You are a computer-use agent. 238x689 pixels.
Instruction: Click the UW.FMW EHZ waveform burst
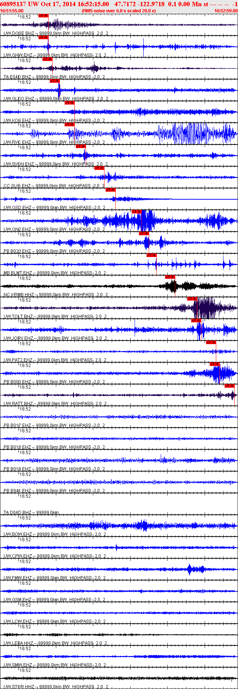coord(190,569)
